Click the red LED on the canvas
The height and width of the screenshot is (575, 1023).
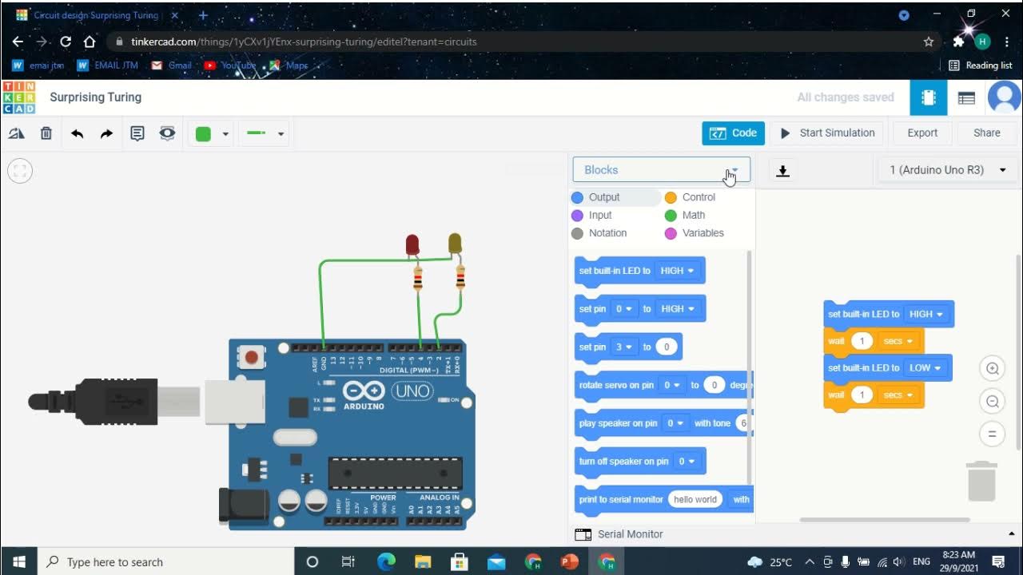pos(412,244)
